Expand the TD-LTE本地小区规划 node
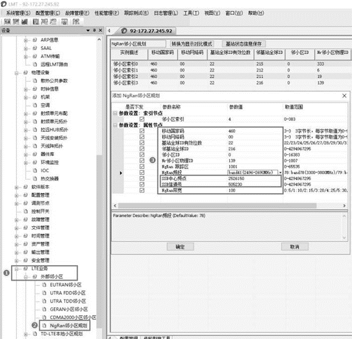352x339 pixels. click(26, 334)
